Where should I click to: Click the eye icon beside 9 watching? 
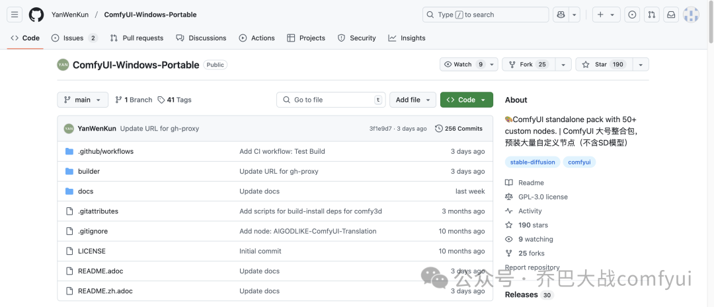click(x=508, y=239)
